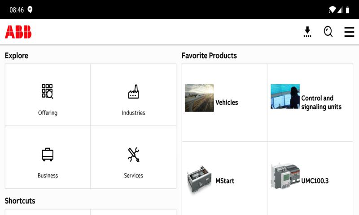359x215 pixels.
Task: Select the Services label
Action: tap(133, 176)
